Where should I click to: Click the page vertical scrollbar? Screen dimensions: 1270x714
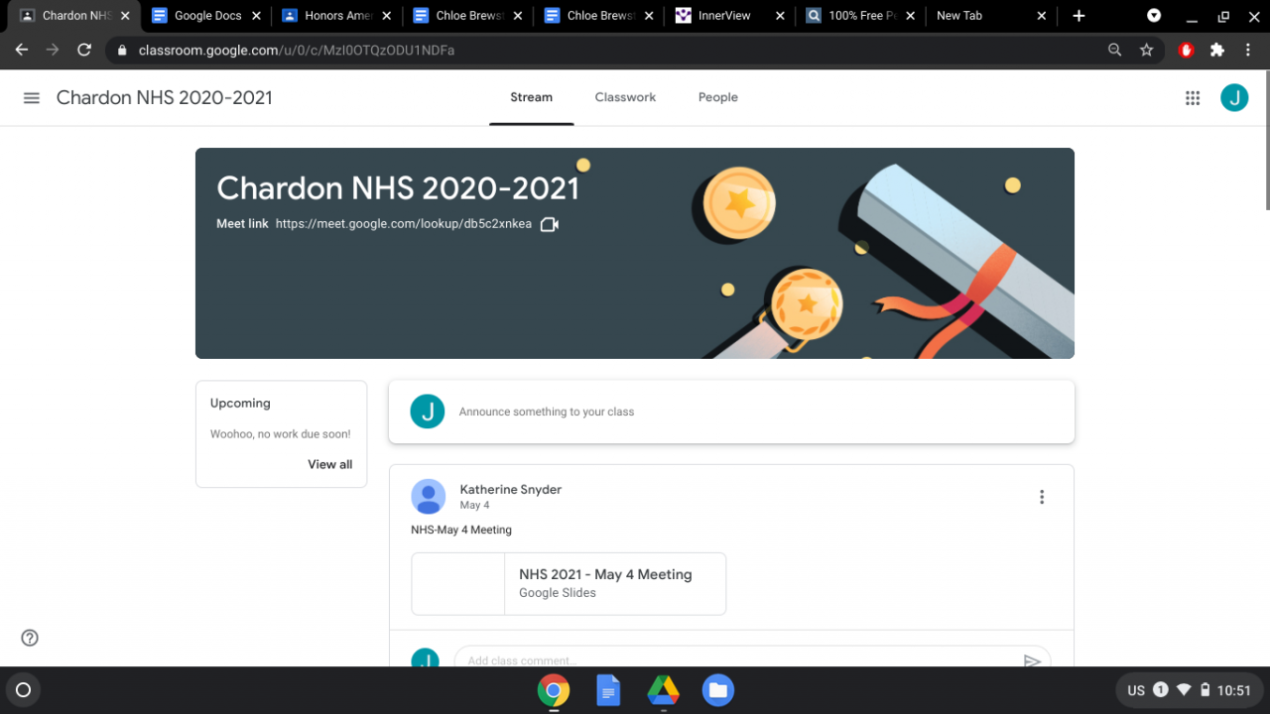pos(1266,139)
